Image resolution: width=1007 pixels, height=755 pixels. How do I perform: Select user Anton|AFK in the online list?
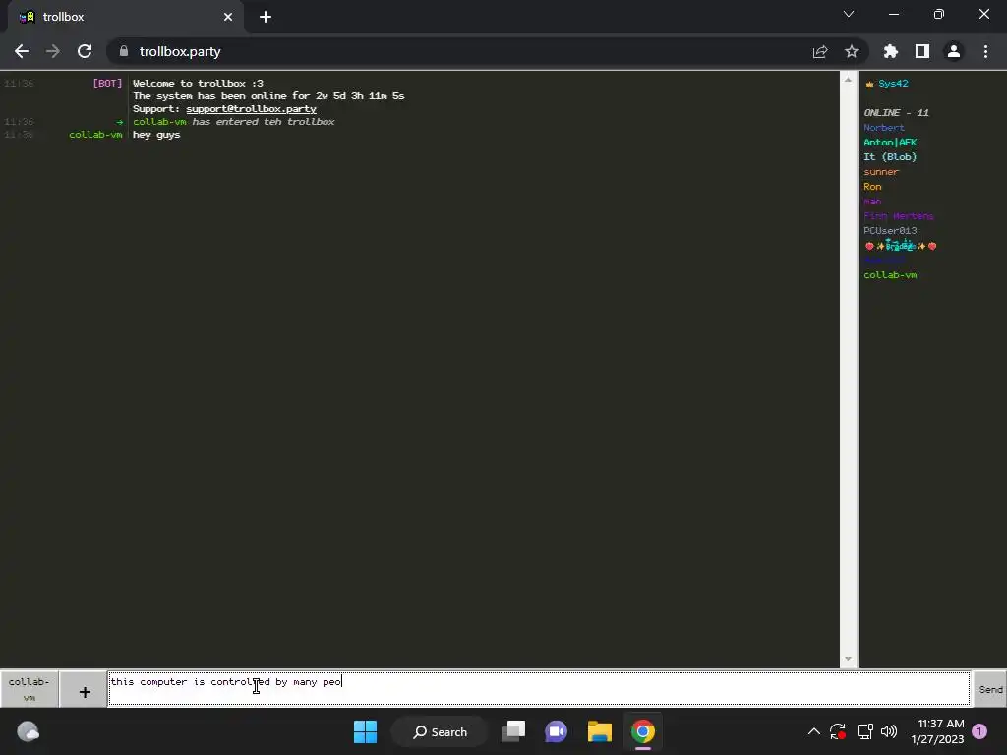click(x=890, y=142)
